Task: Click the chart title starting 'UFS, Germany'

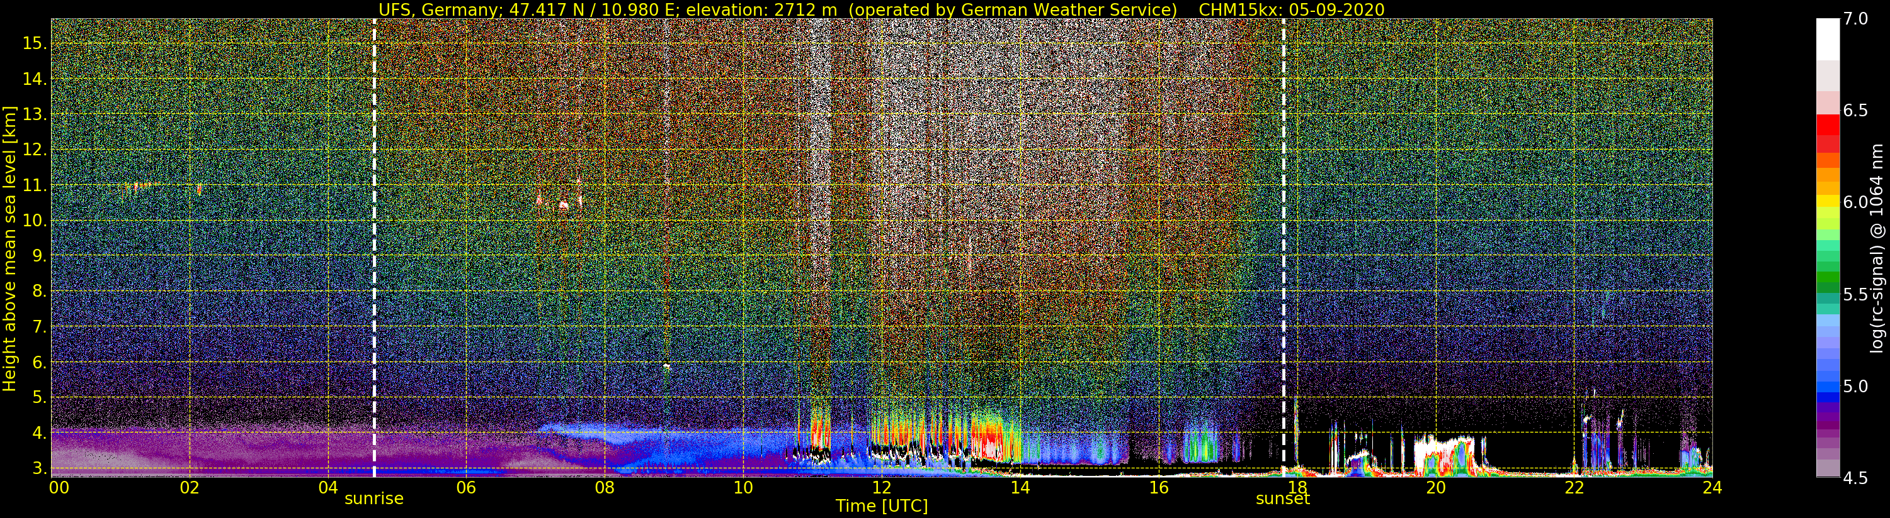Action: pyautogui.click(x=881, y=9)
